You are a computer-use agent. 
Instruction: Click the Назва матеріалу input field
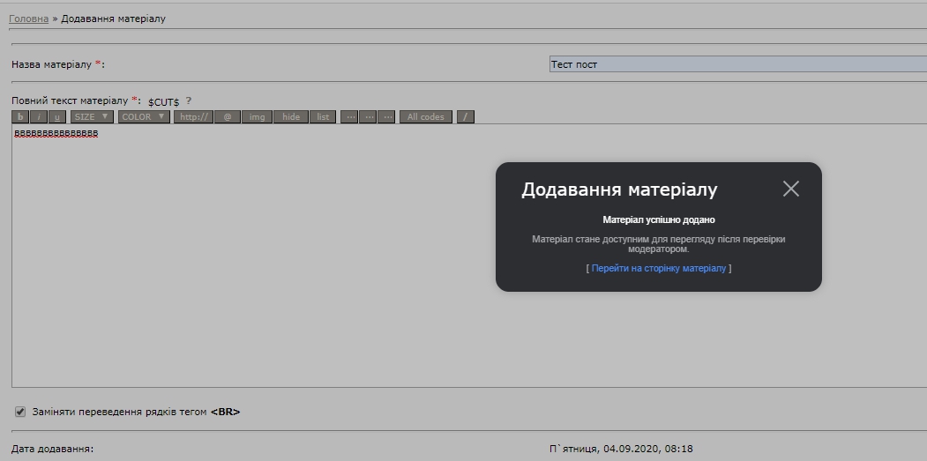pyautogui.click(x=736, y=64)
